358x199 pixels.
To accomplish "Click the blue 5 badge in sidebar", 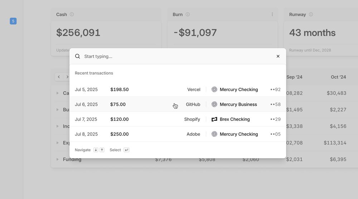I will (13, 21).
